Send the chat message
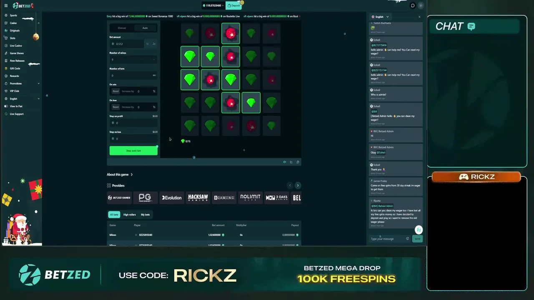The height and width of the screenshot is (300, 534). pos(417,239)
